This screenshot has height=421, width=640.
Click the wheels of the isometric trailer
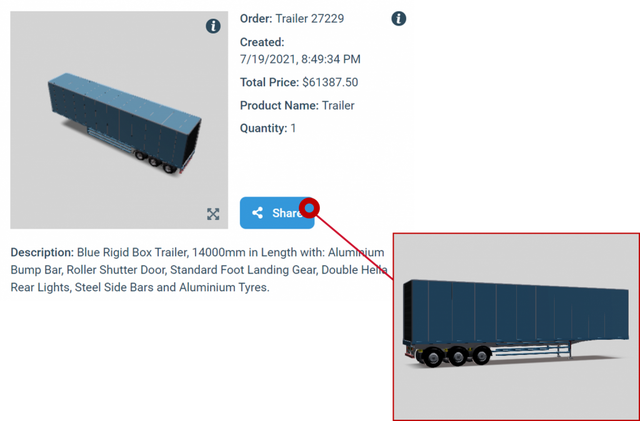[155, 162]
